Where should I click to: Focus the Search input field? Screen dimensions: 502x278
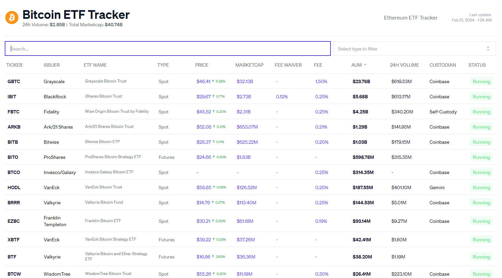pos(167,49)
